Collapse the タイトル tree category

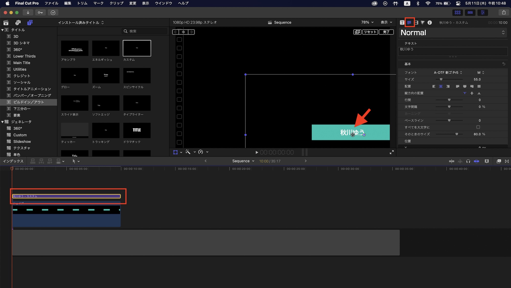(3, 30)
